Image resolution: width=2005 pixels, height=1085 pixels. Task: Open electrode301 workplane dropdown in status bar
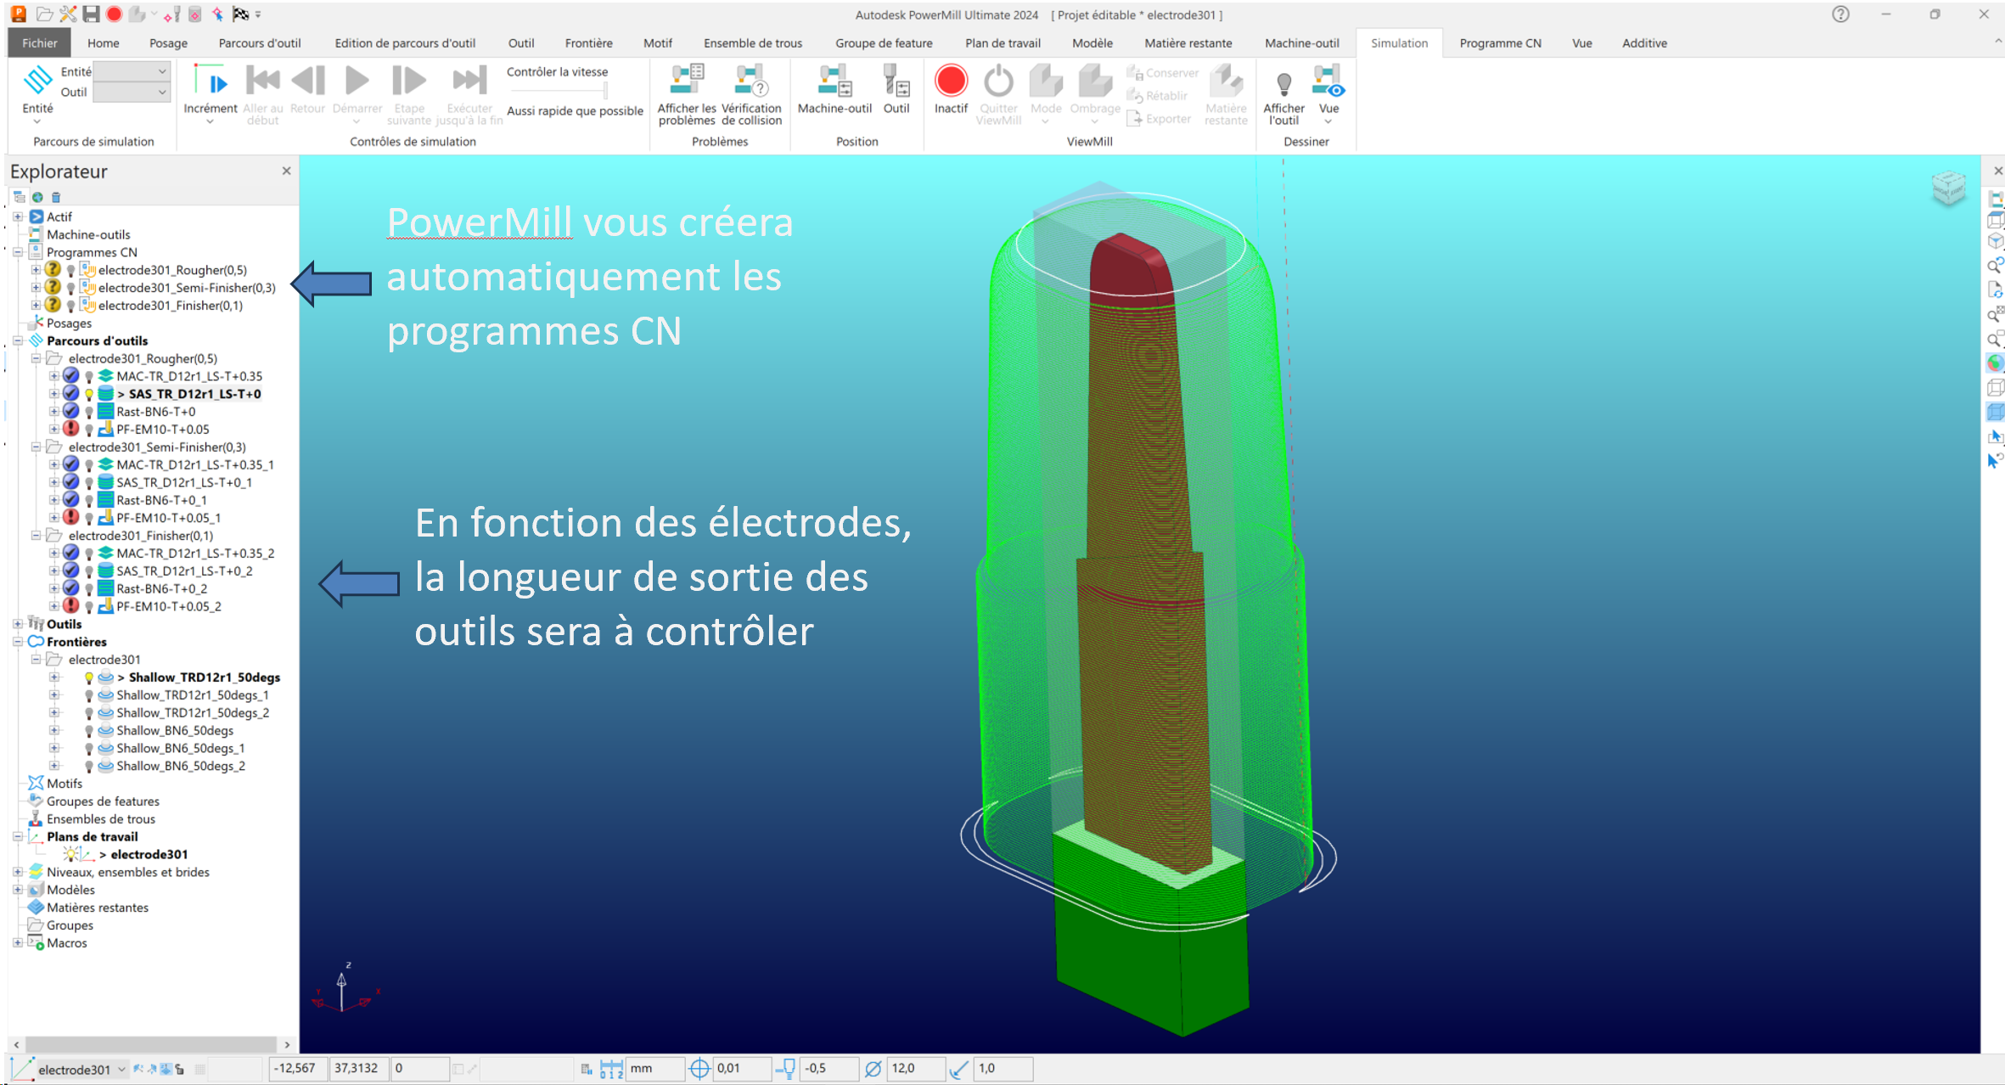pos(121,1069)
